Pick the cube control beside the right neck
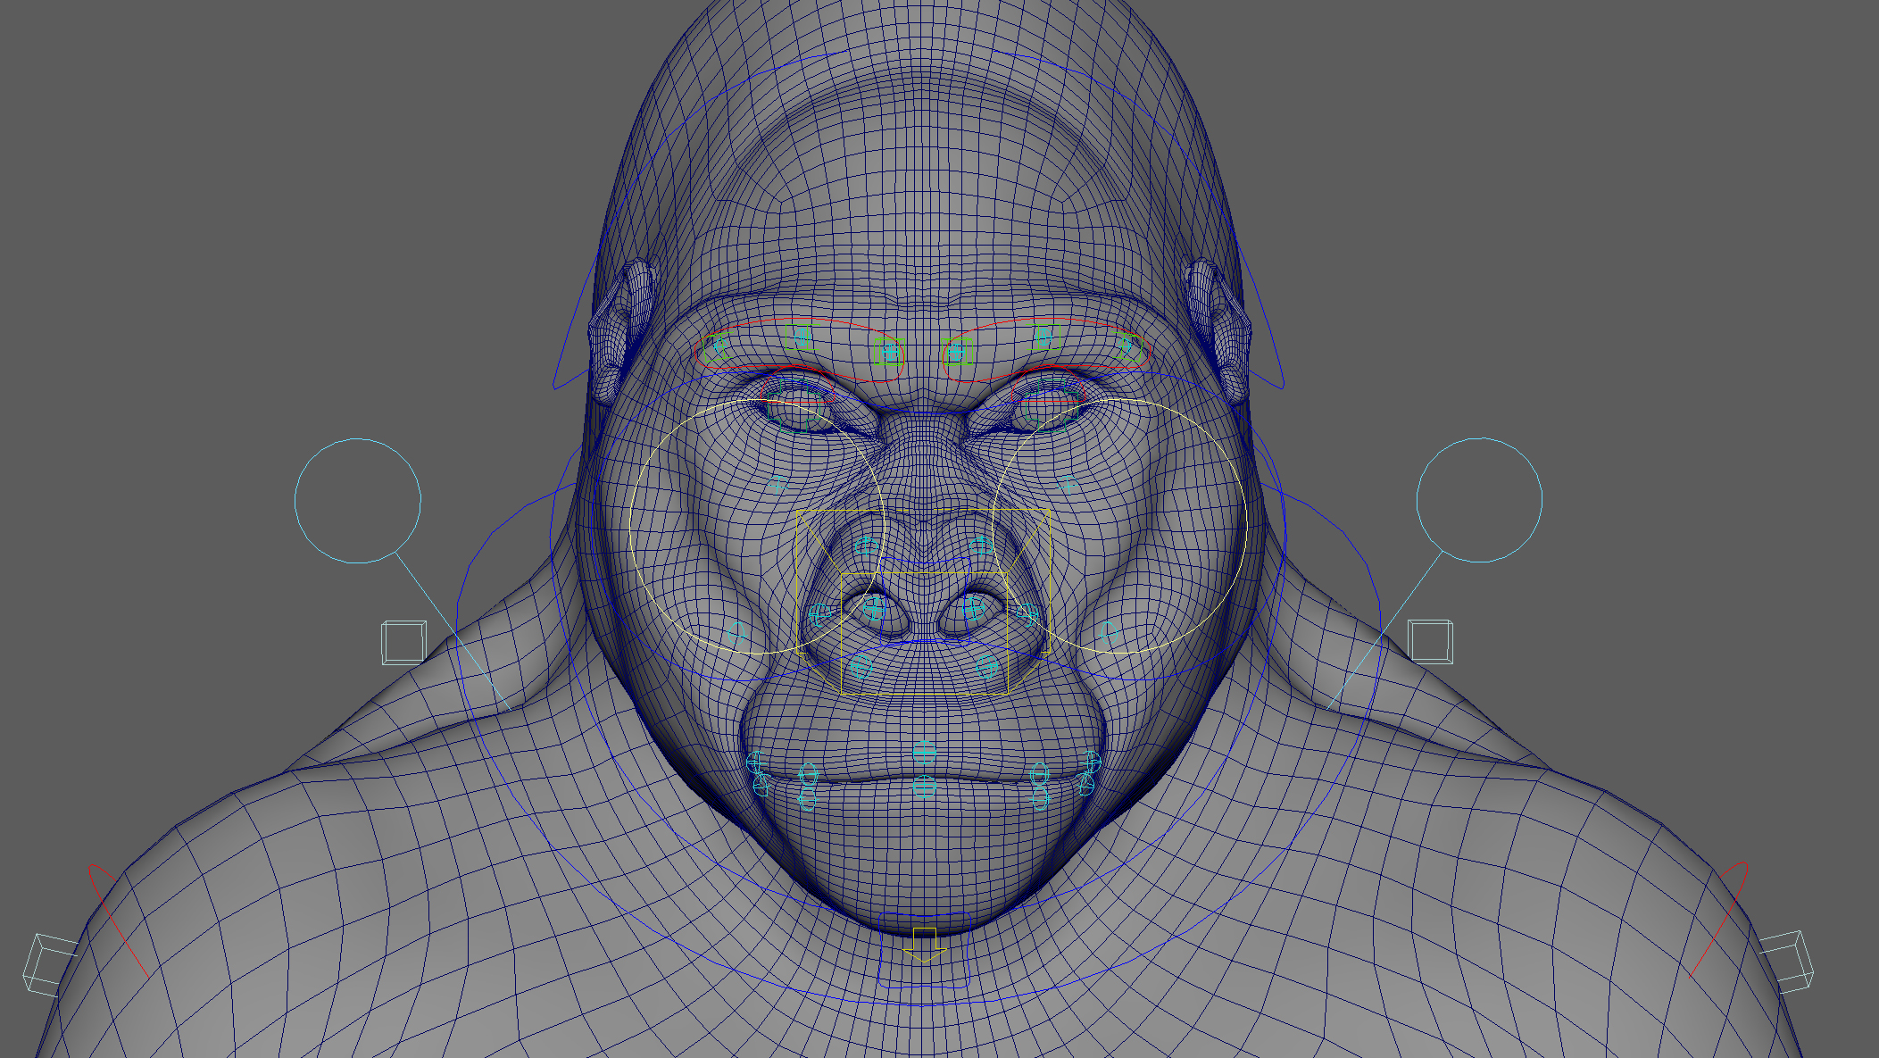This screenshot has width=1879, height=1058. pyautogui.click(x=1430, y=642)
